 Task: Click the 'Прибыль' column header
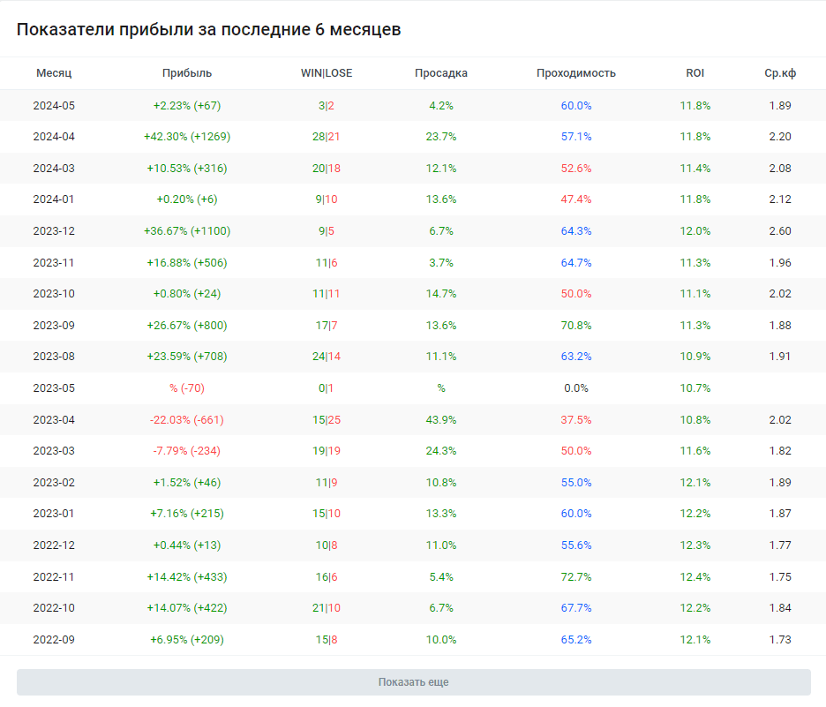pyautogui.click(x=187, y=73)
